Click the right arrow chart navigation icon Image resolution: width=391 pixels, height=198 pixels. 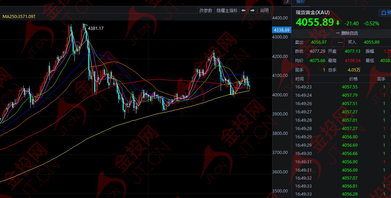(252, 10)
